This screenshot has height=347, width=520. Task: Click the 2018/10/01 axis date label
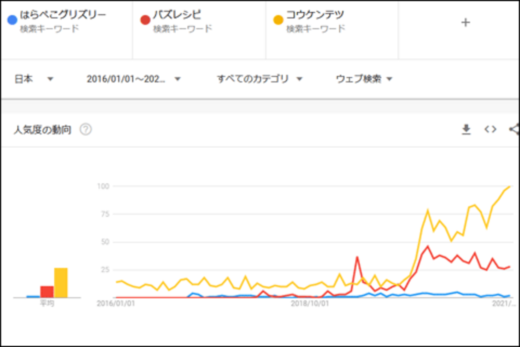[x=310, y=303]
